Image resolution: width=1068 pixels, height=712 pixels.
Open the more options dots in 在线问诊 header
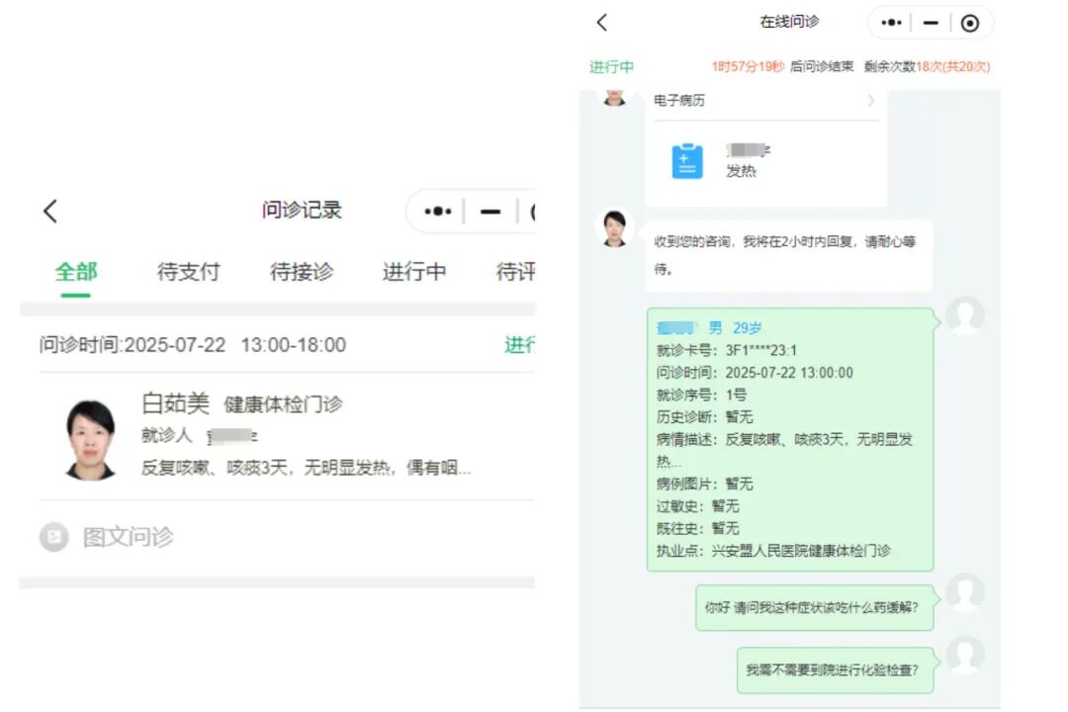891,23
